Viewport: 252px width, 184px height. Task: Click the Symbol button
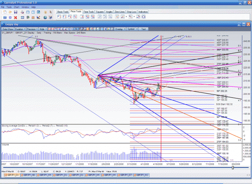tap(131, 29)
